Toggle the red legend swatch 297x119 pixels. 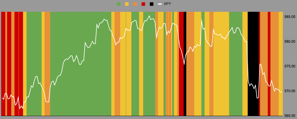143,4
